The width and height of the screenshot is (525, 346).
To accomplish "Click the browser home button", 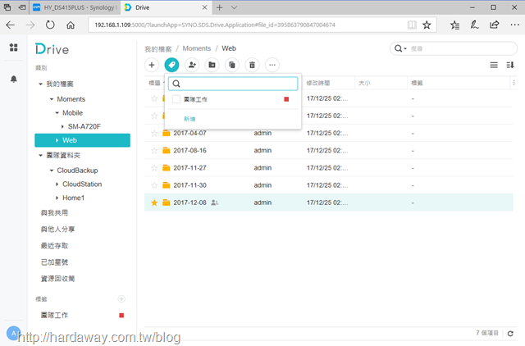I will click(x=71, y=25).
